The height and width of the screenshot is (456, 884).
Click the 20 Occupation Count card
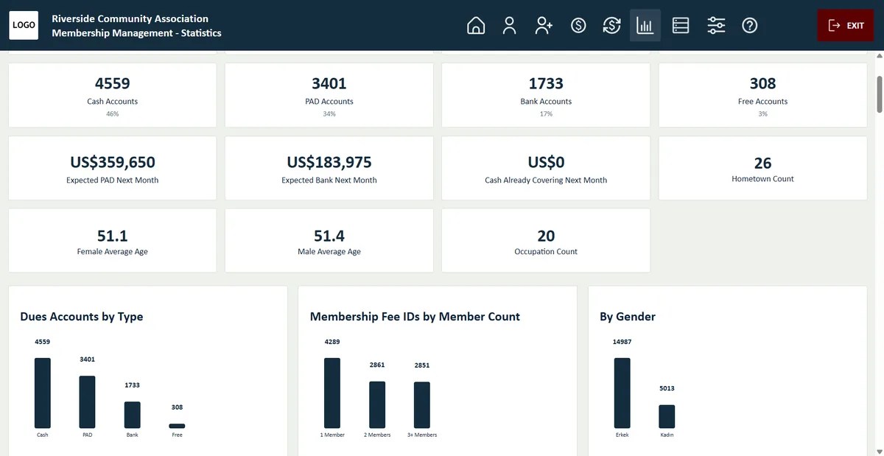(x=546, y=241)
